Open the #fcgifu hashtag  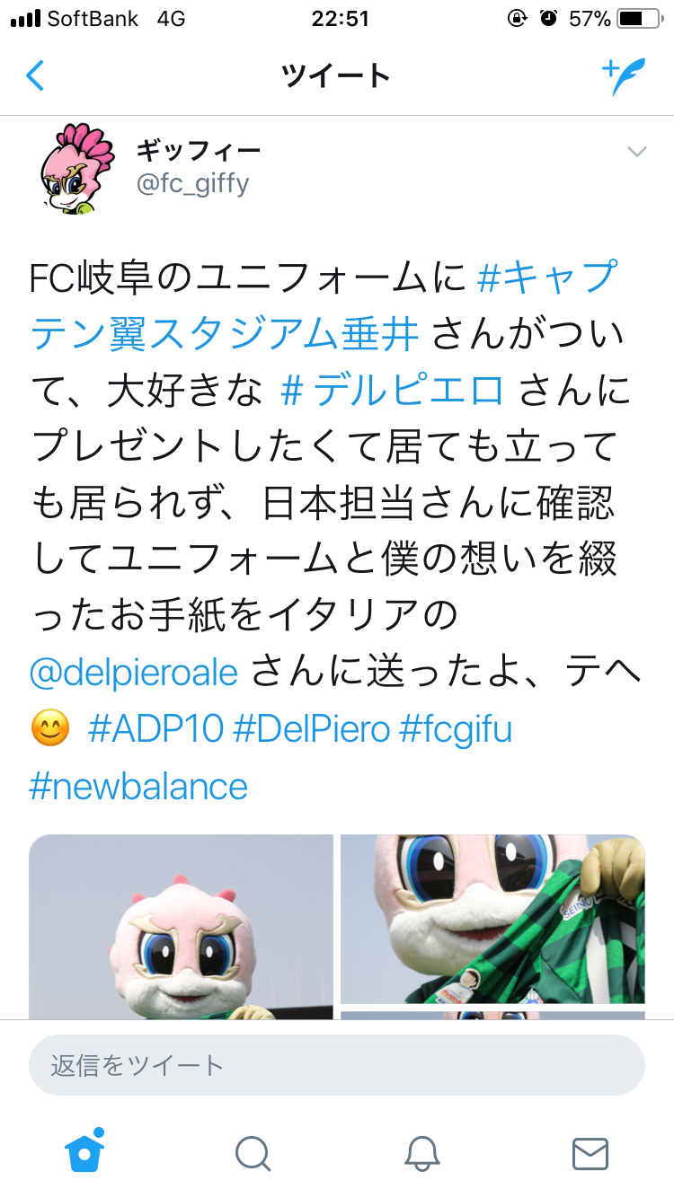pyautogui.click(x=456, y=728)
